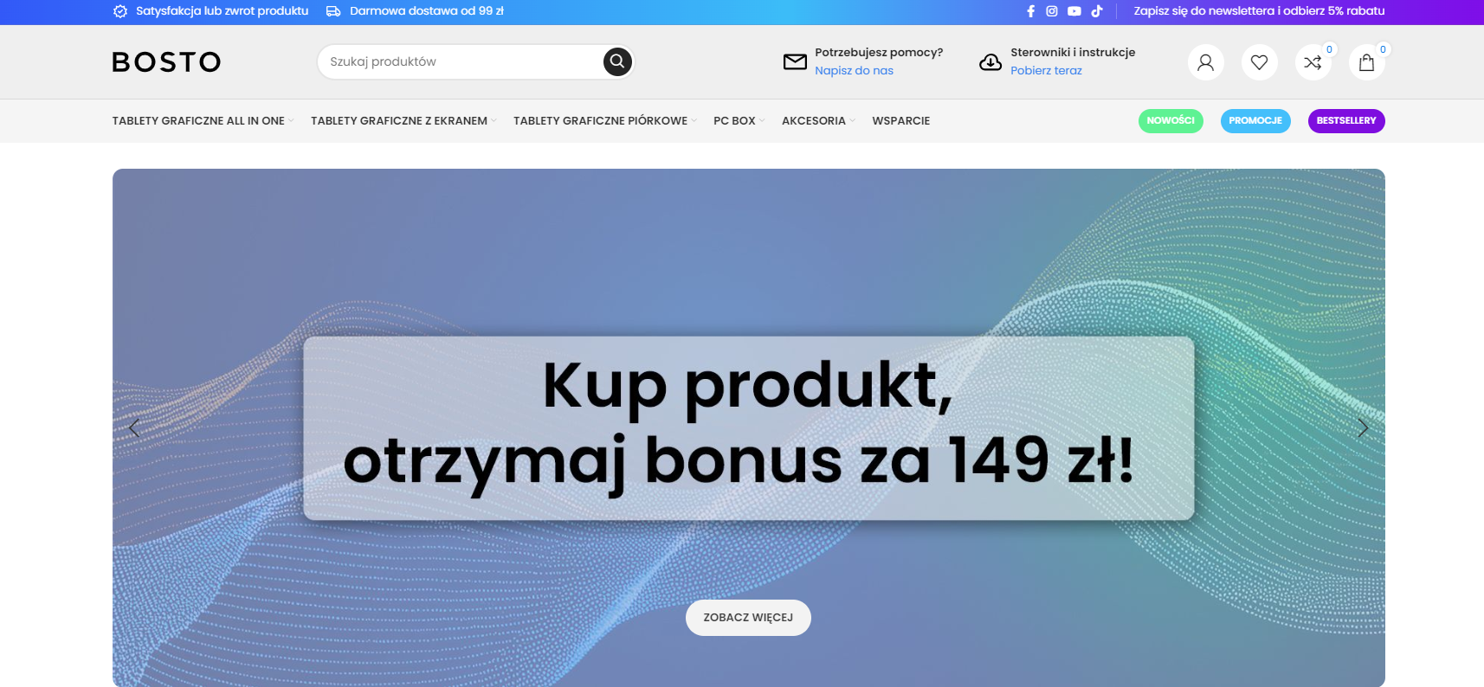Open the Facebook social icon
This screenshot has height=687, width=1484.
[x=1030, y=11]
